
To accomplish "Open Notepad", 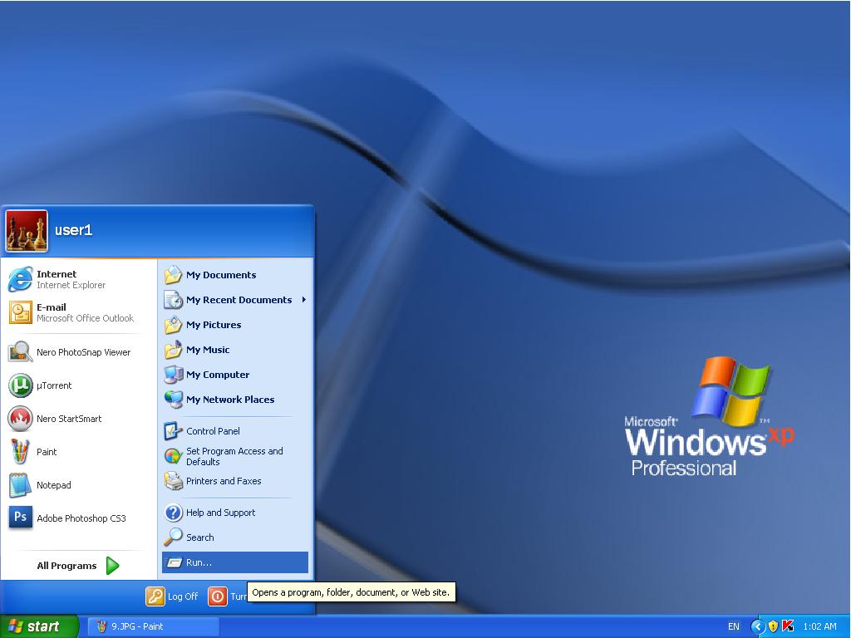I will [x=53, y=485].
